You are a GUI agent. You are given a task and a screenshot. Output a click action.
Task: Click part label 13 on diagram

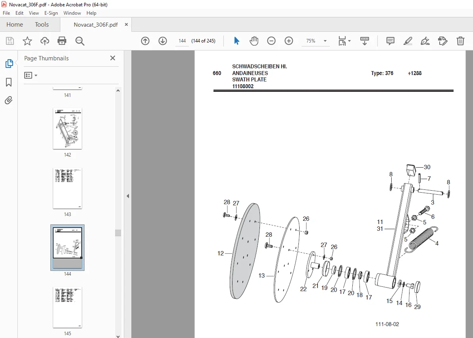261,276
